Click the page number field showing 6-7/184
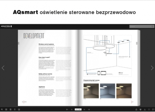This screenshot has width=155, height=112. tap(78, 109)
